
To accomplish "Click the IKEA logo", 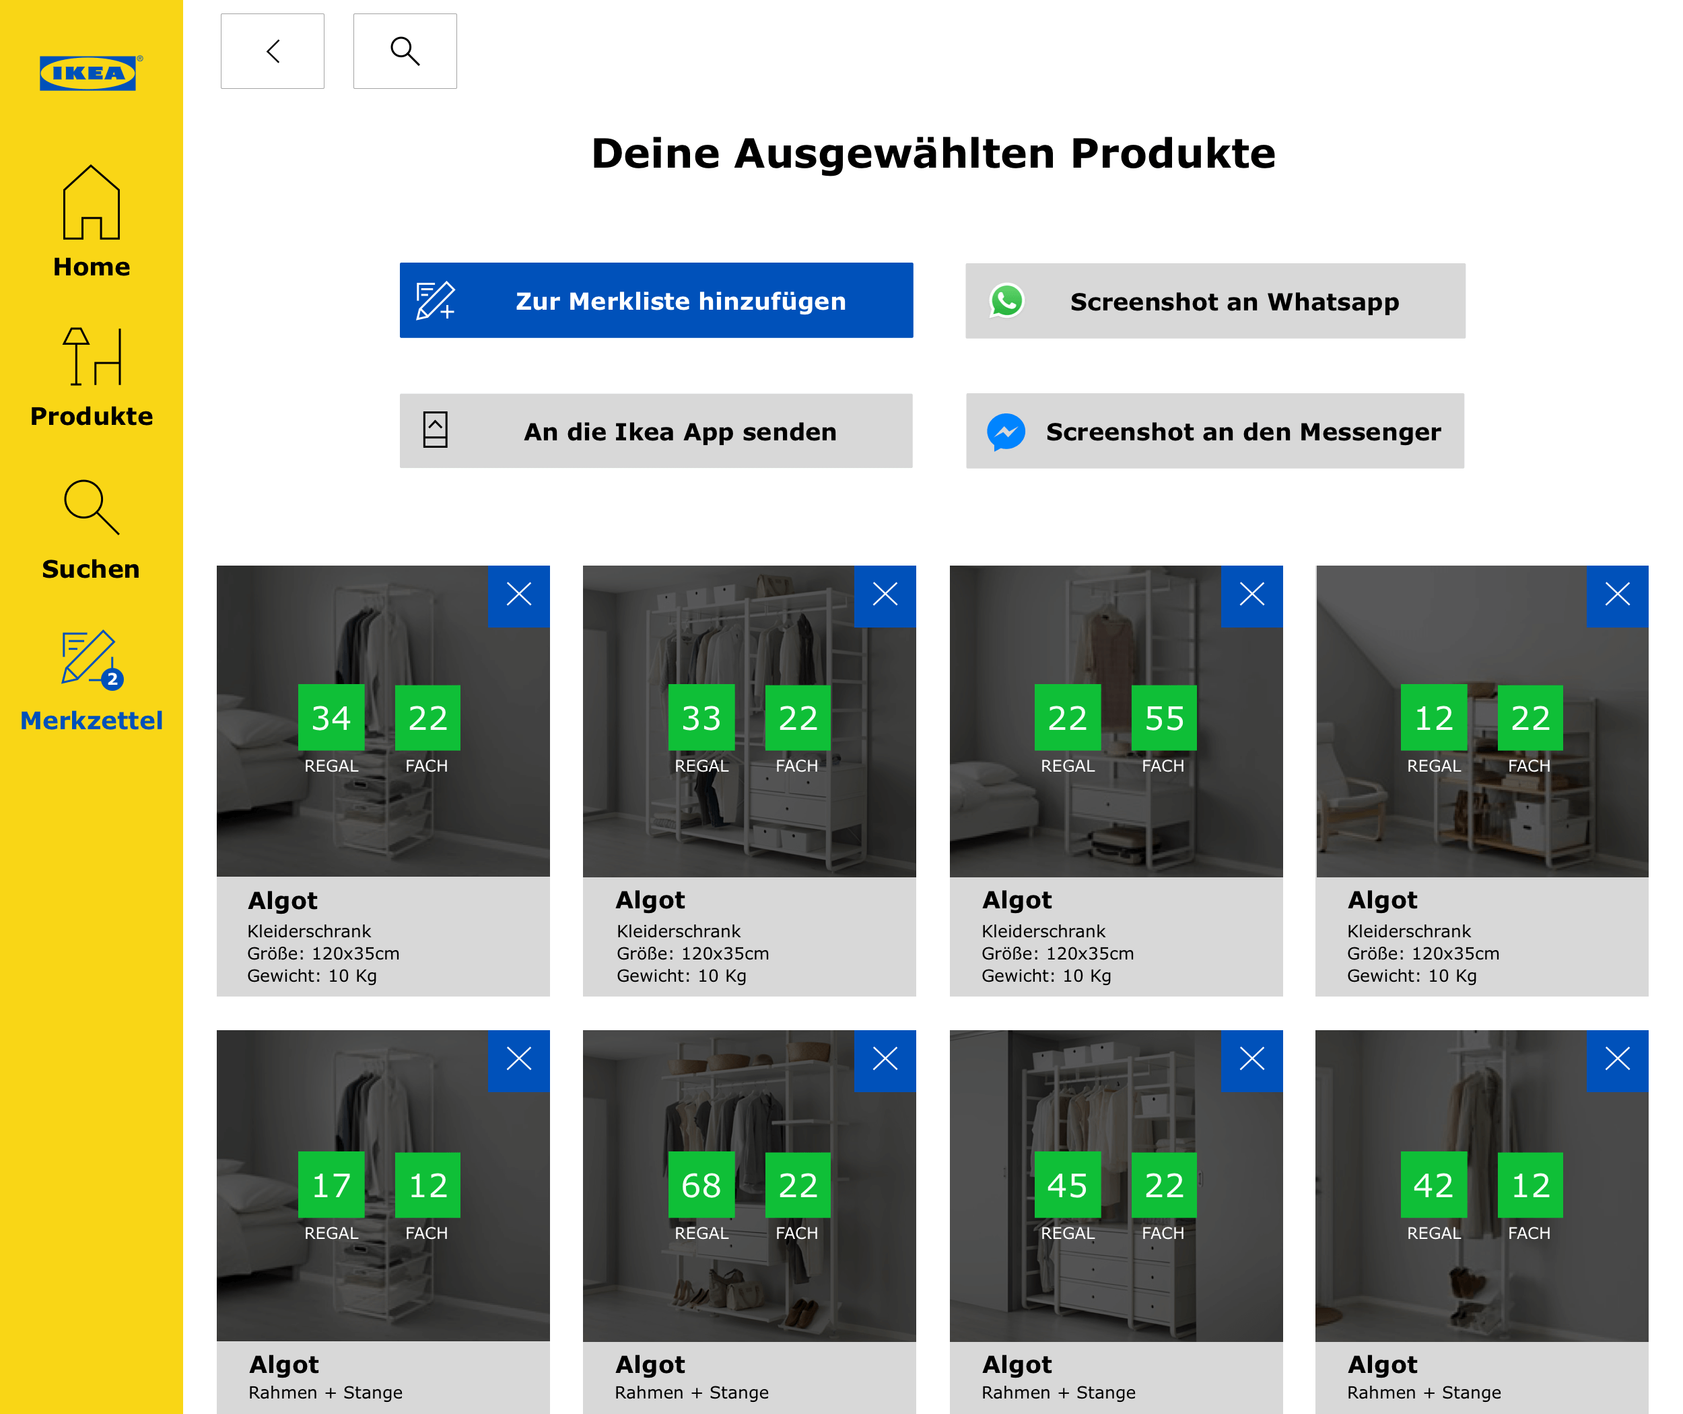I will 91,73.
